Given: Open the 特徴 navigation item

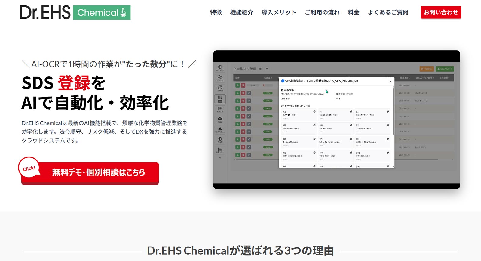Looking at the screenshot, I should (x=216, y=12).
